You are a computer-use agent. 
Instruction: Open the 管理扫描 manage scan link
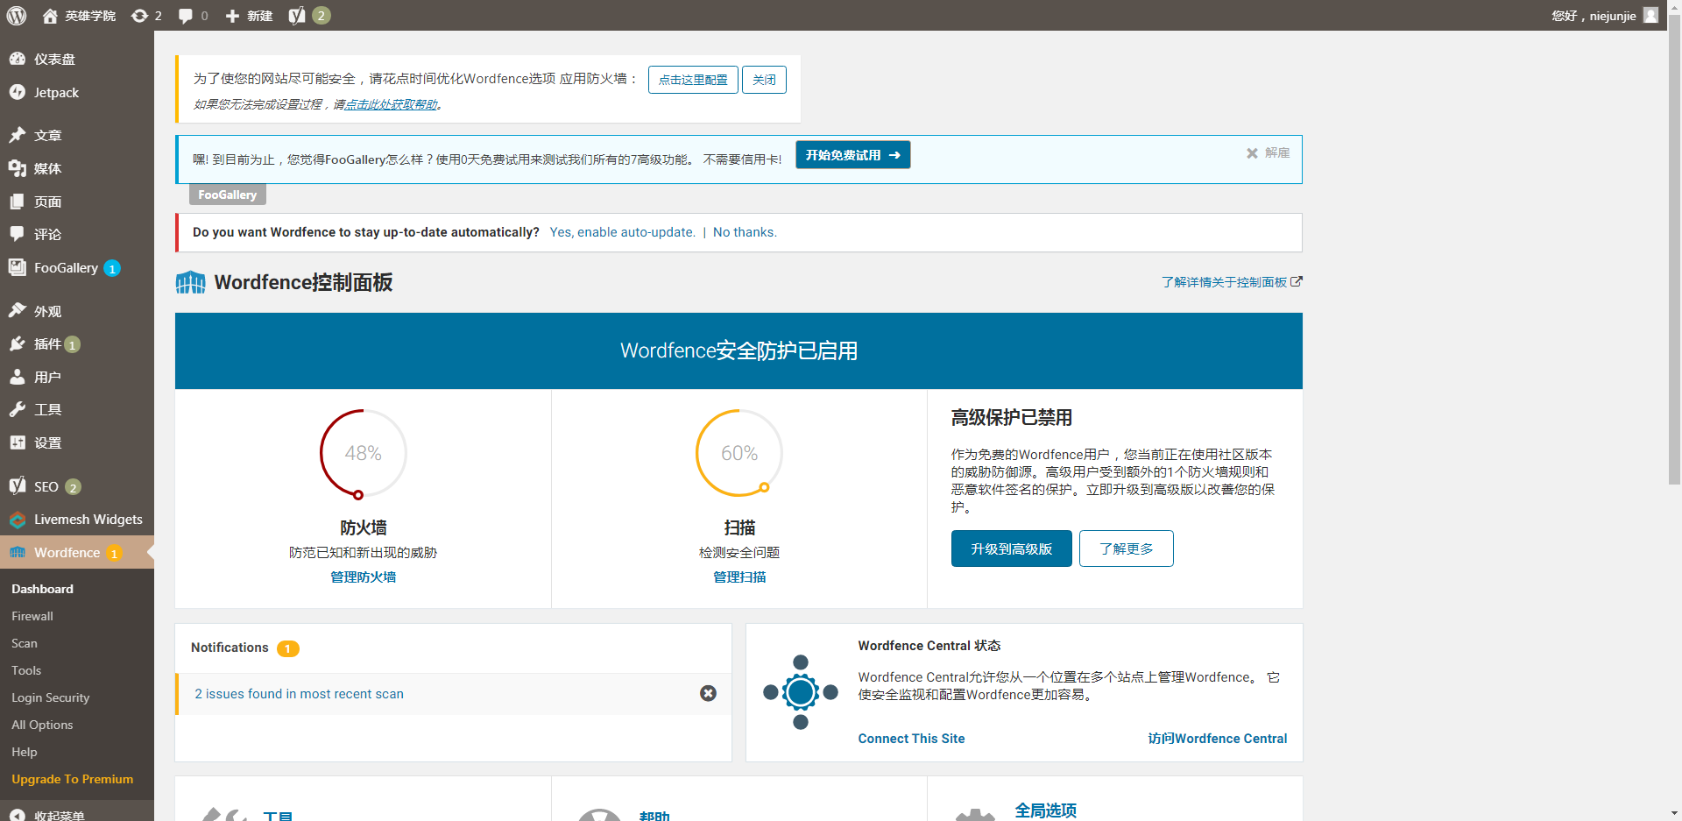click(x=739, y=577)
